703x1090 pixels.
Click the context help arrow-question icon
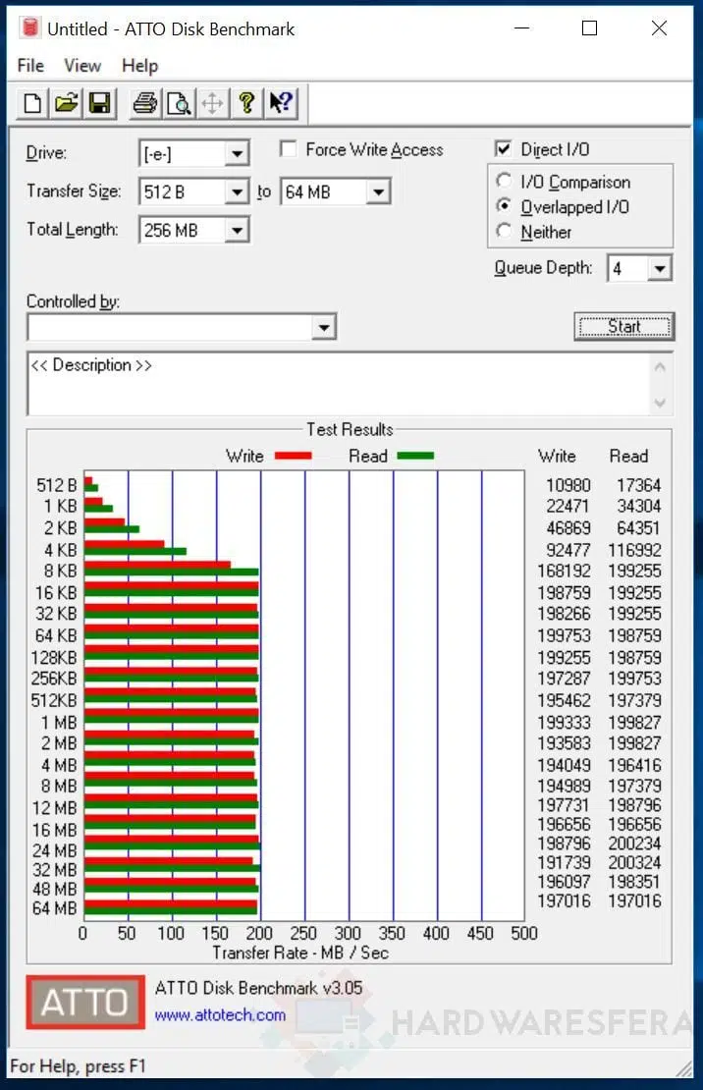[x=281, y=103]
